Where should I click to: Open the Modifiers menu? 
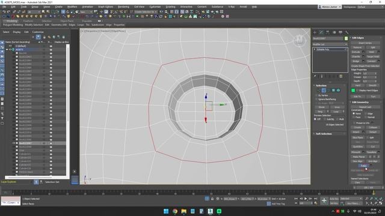[72, 7]
